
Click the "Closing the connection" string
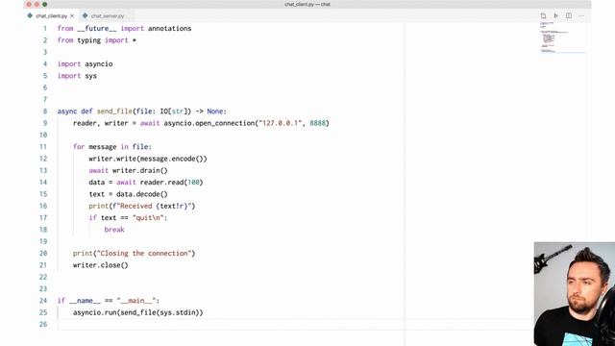coord(144,253)
